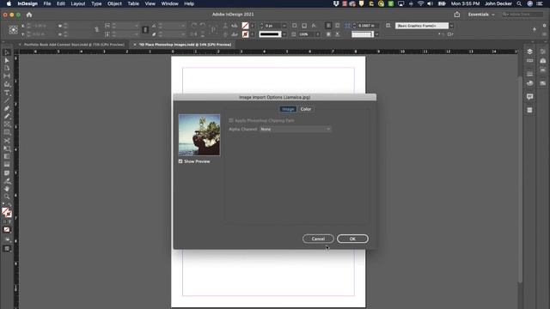Viewport: 550px width, 309px height.
Task: Open the Alpha Channel dropdown
Action: [x=296, y=130]
